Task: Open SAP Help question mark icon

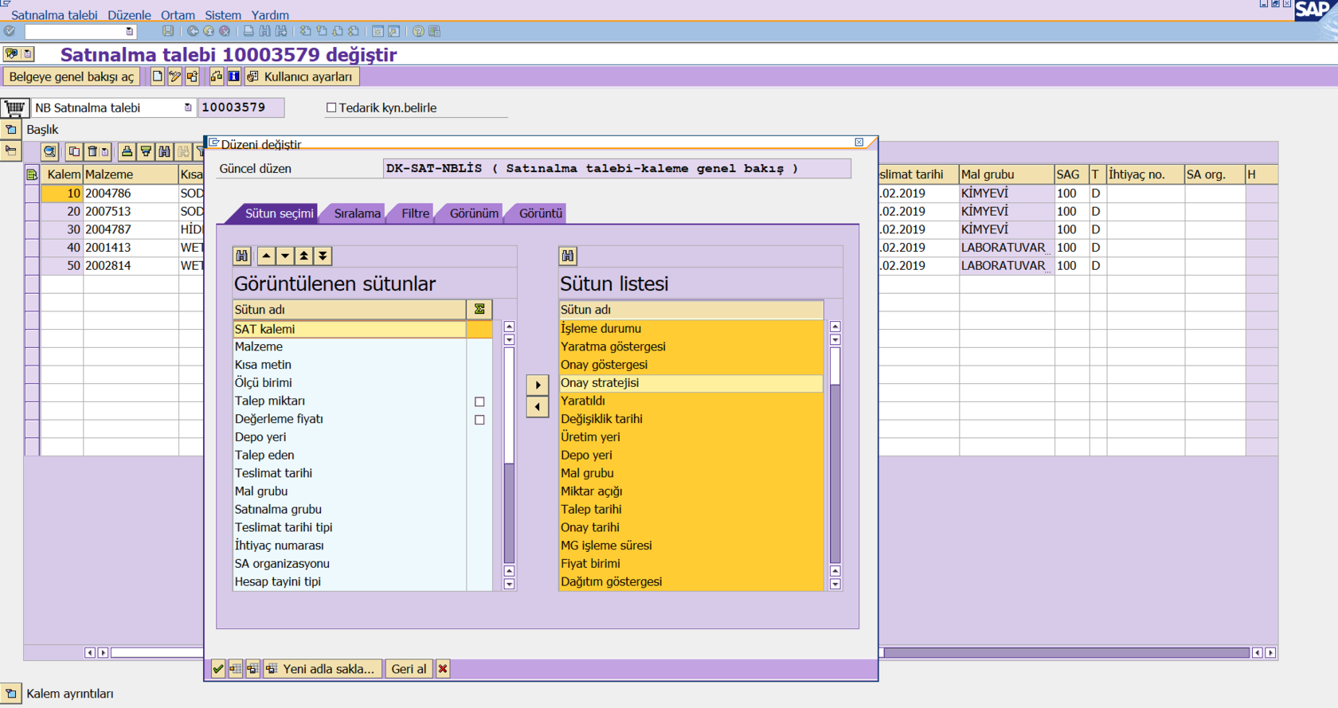Action: 418,31
